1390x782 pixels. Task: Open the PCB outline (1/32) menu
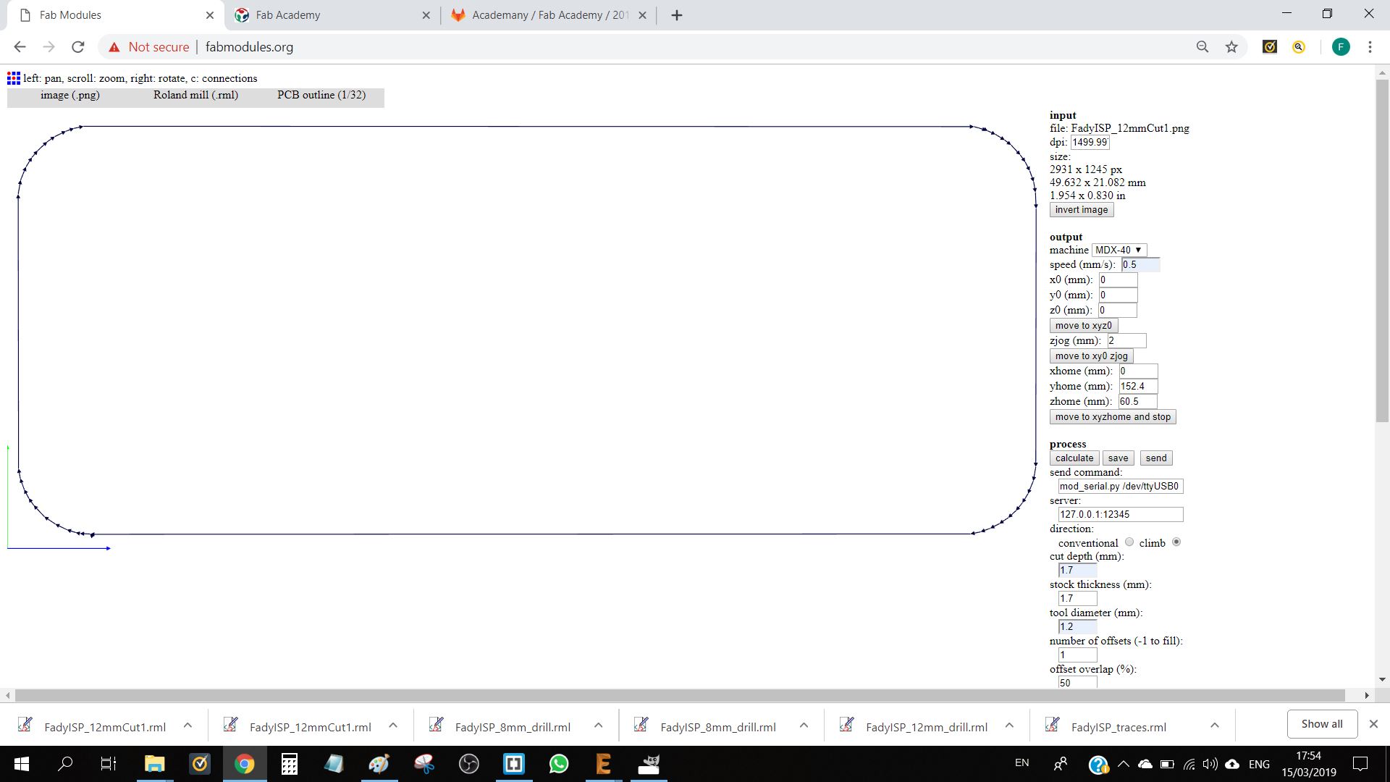point(321,95)
